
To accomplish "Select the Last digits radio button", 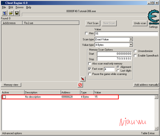I will [118, 71].
